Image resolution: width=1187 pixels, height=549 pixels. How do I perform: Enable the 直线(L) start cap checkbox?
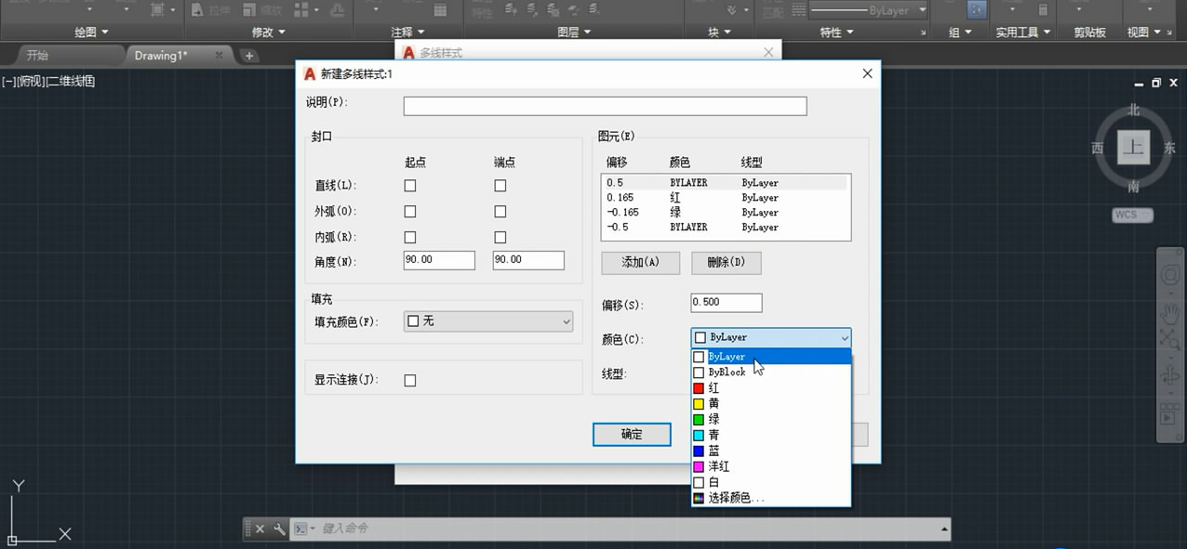point(409,185)
